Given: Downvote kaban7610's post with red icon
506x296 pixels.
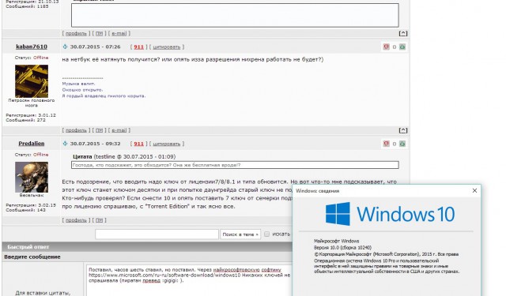Looking at the screenshot, I should (x=387, y=47).
